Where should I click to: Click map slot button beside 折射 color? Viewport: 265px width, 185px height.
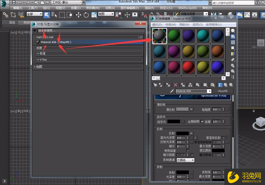click(192, 172)
